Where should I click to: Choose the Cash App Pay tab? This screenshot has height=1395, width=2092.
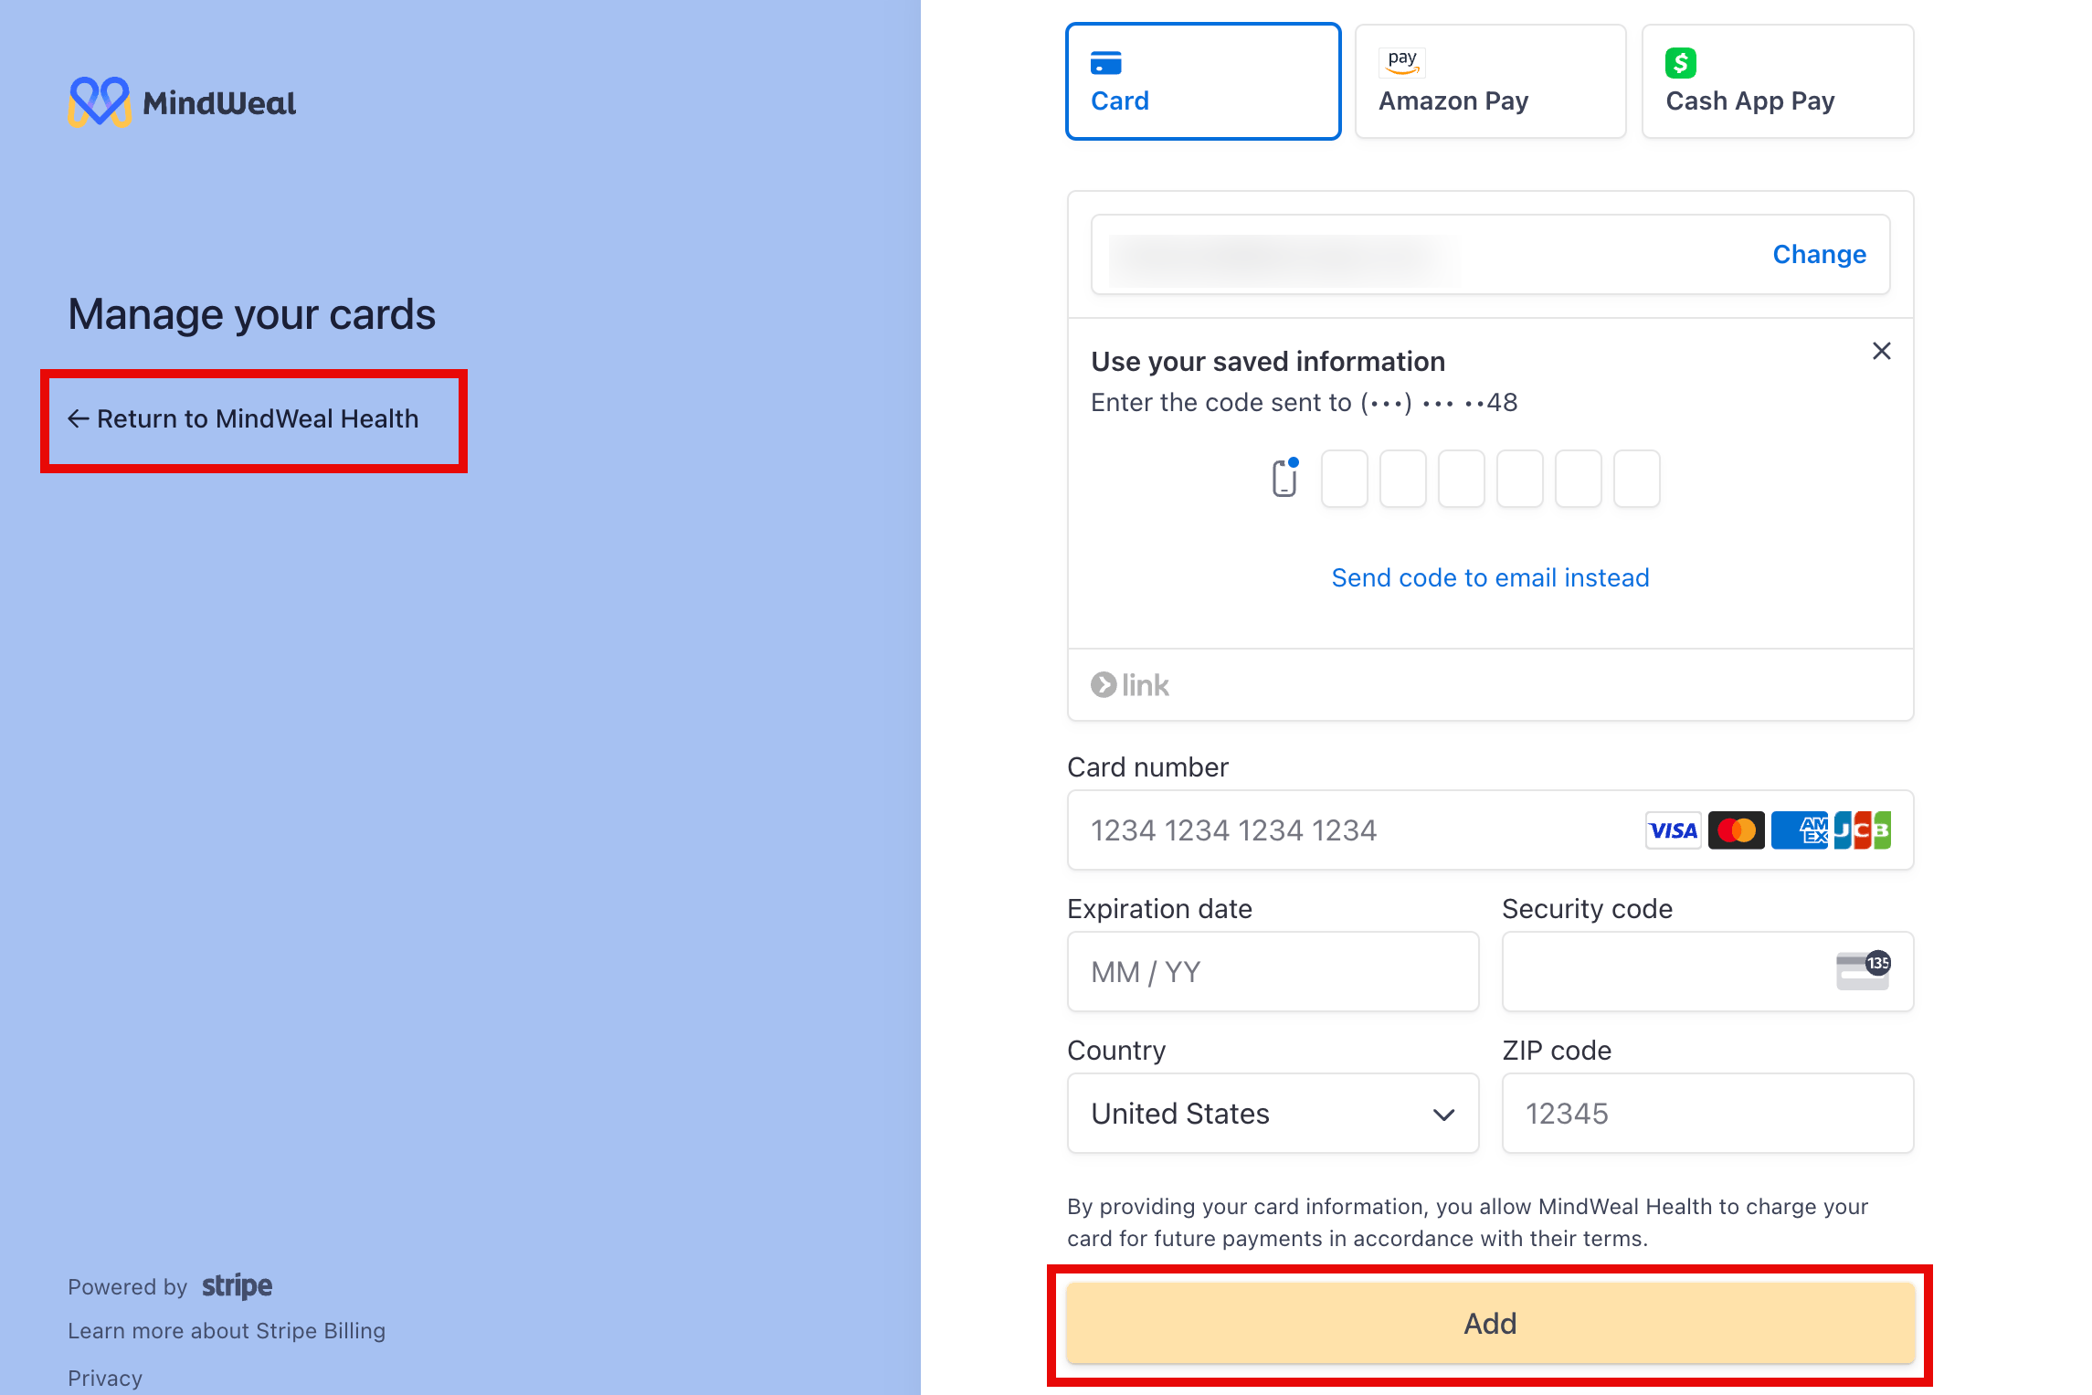(x=1777, y=81)
